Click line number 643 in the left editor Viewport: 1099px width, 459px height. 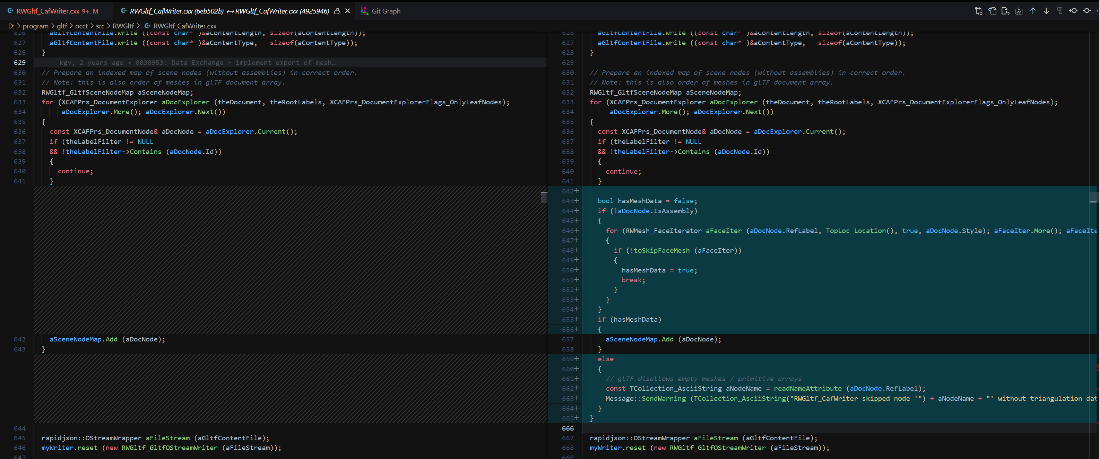19,349
